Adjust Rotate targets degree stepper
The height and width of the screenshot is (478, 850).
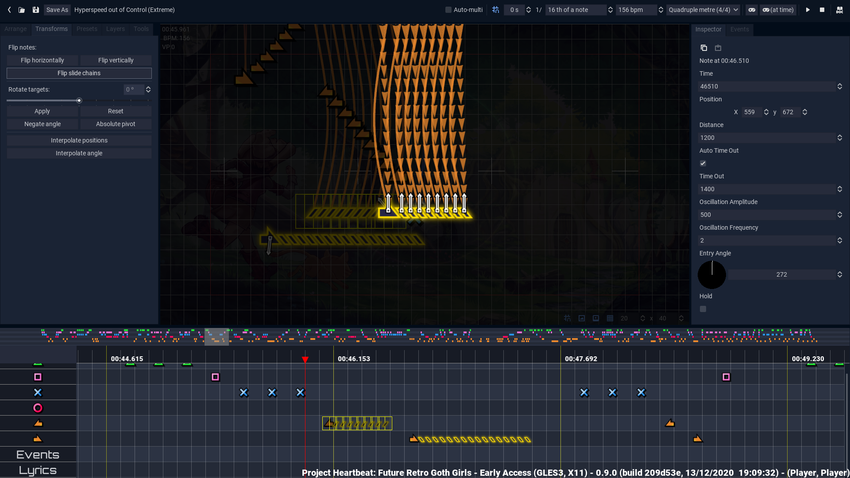148,89
